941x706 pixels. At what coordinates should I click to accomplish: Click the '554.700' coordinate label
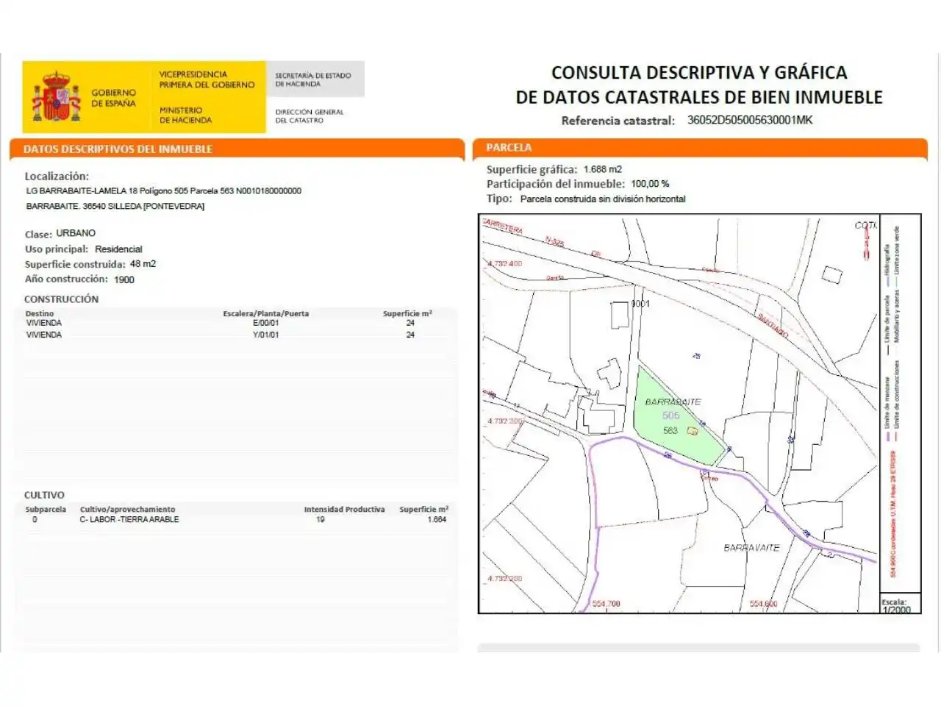(607, 604)
